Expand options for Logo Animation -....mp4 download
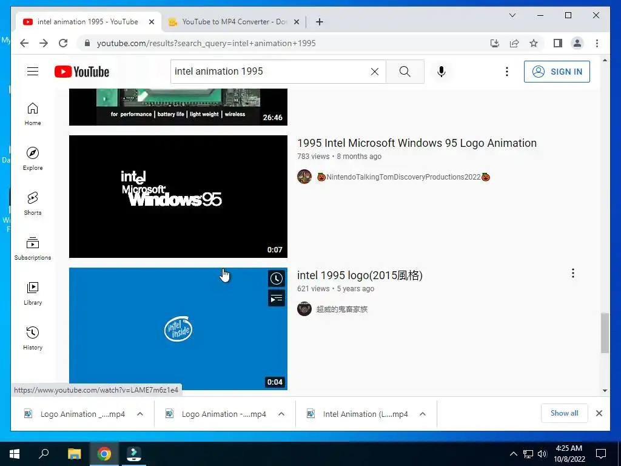This screenshot has height=466, width=621. point(281,414)
